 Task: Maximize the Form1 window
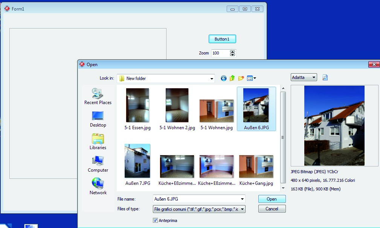(245, 9)
